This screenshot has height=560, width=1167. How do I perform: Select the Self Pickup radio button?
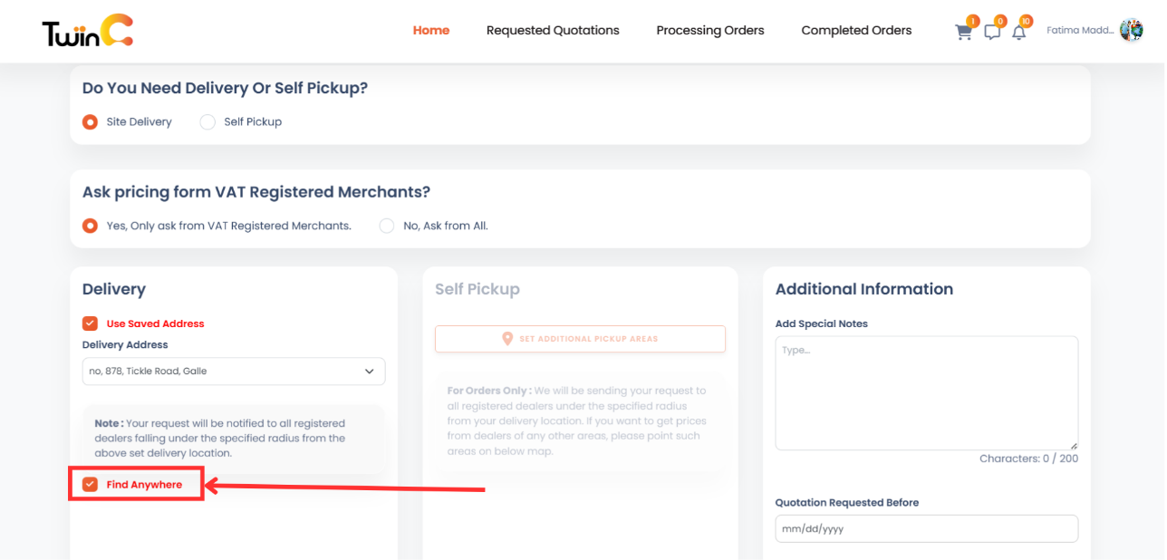pyautogui.click(x=207, y=121)
